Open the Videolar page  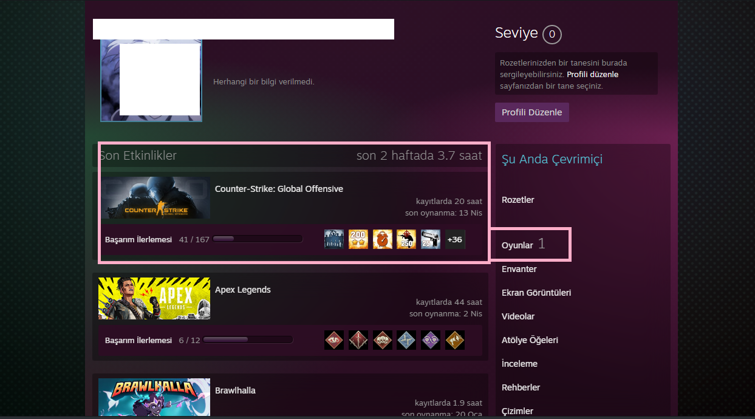[518, 316]
